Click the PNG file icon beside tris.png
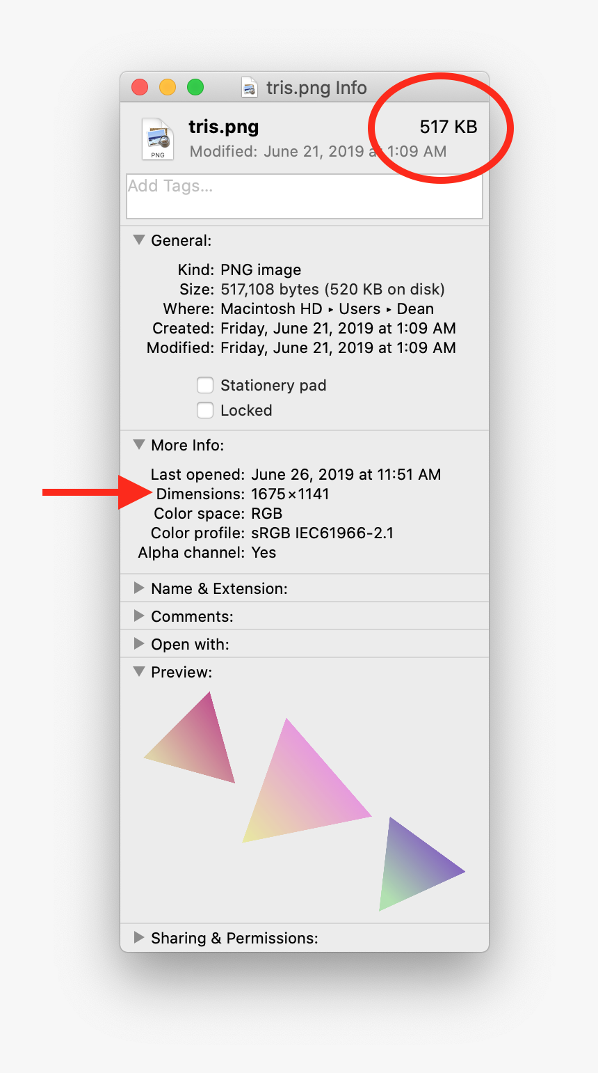 click(x=158, y=139)
